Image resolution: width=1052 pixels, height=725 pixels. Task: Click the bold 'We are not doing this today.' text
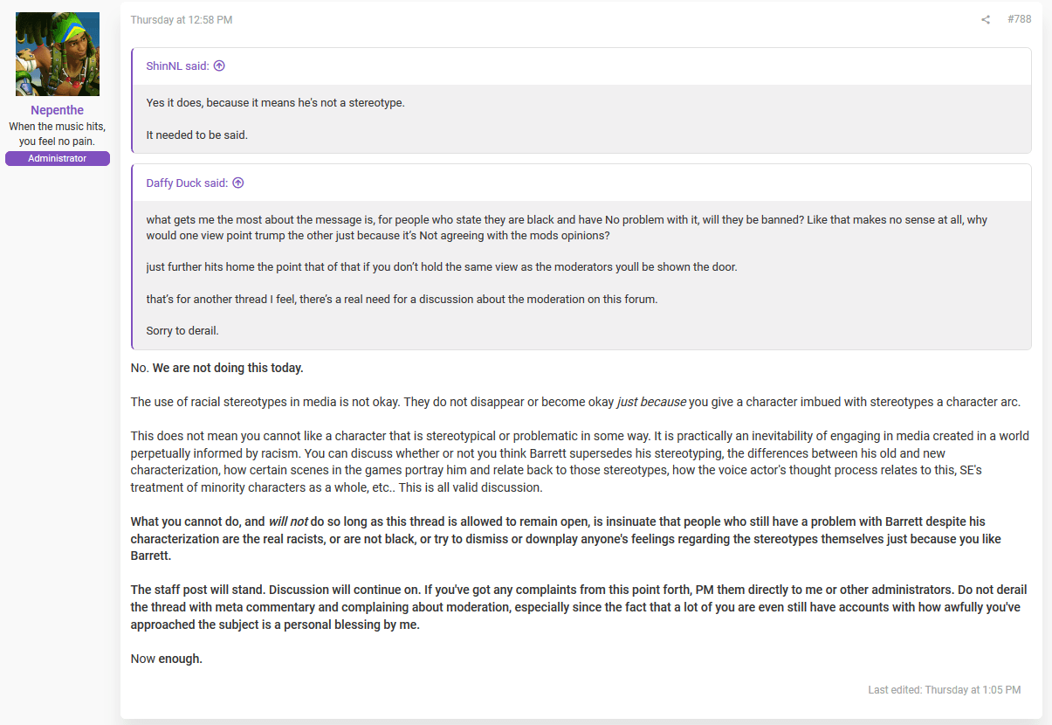point(228,368)
